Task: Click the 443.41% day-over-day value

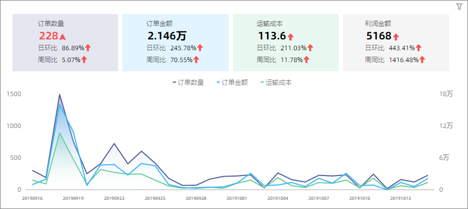Action: pyautogui.click(x=402, y=48)
